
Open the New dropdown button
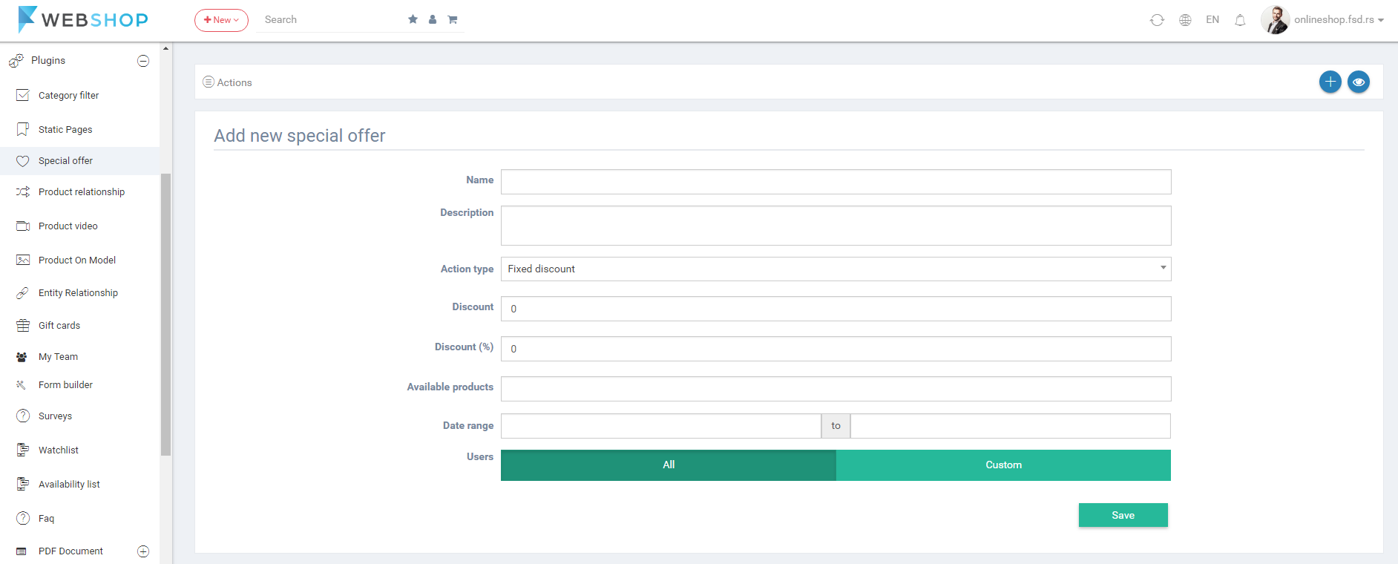[x=221, y=20]
